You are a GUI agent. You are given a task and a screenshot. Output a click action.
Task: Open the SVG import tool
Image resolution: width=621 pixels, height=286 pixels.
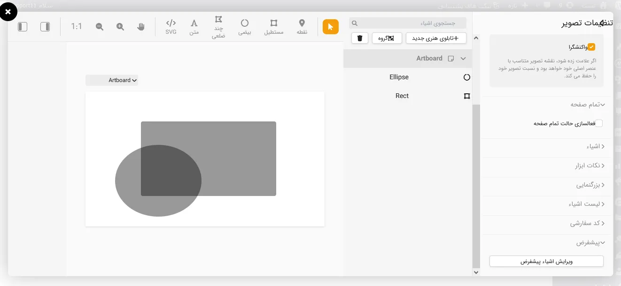(171, 27)
